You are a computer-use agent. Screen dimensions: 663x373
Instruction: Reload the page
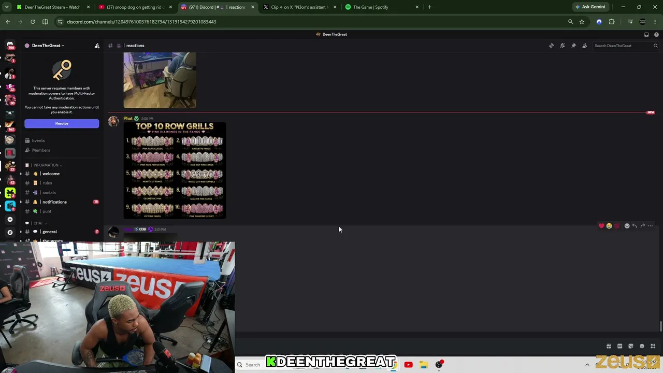(33, 22)
